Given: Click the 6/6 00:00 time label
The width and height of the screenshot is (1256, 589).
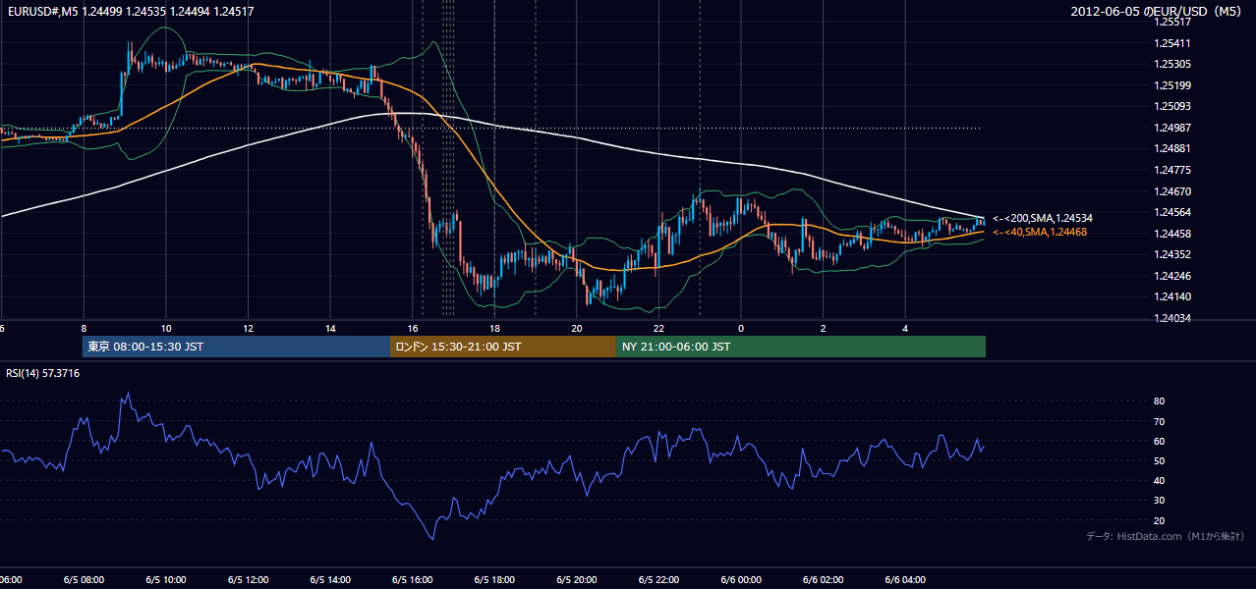Looking at the screenshot, I should (740, 580).
